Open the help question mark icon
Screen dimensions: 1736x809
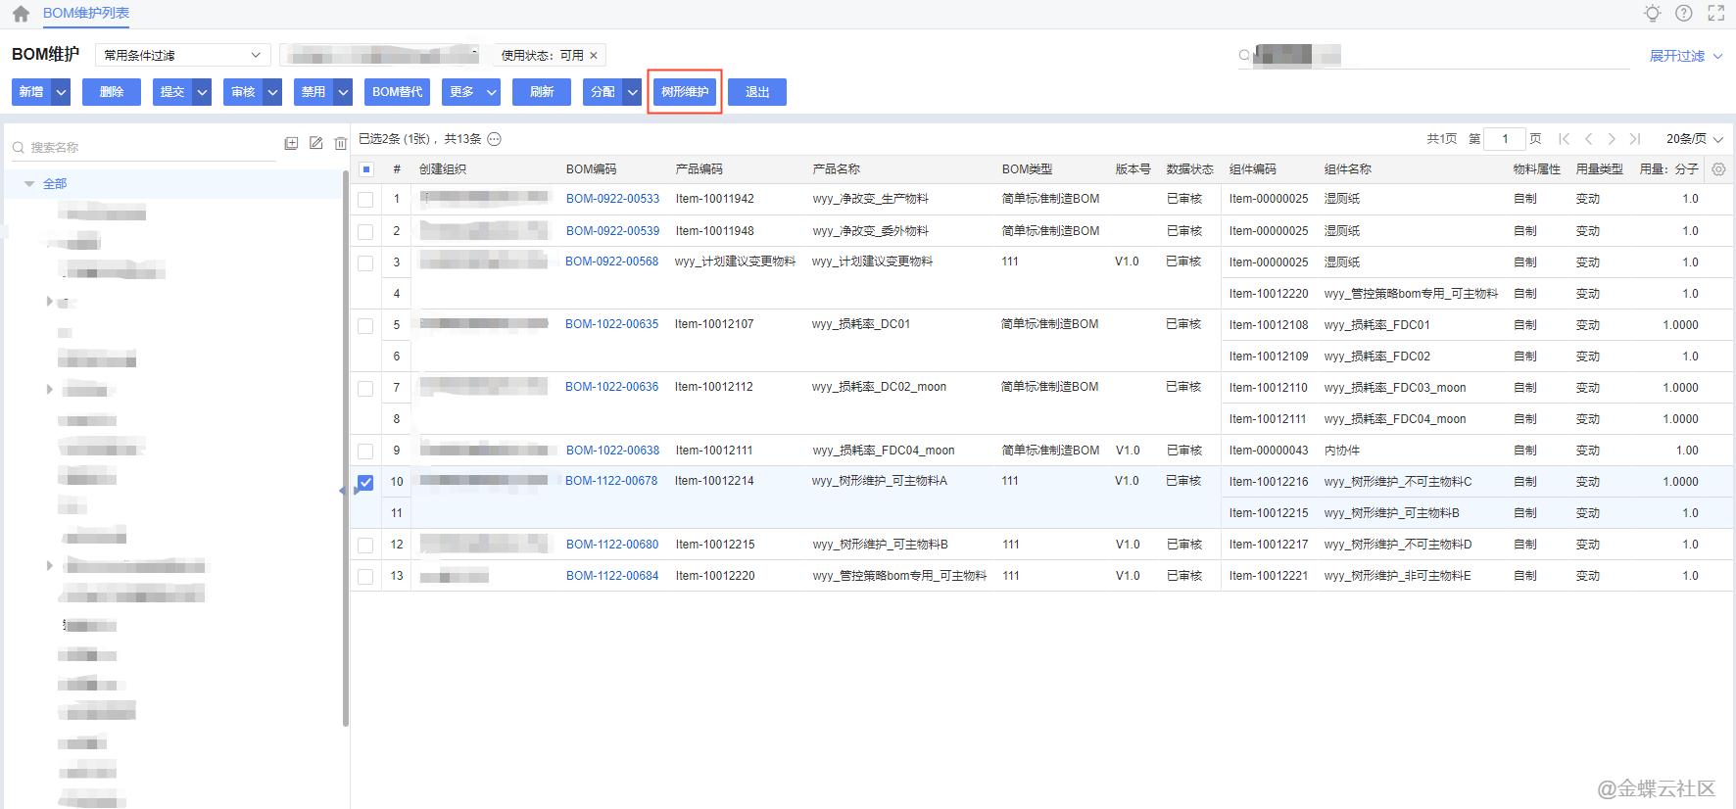(x=1684, y=14)
